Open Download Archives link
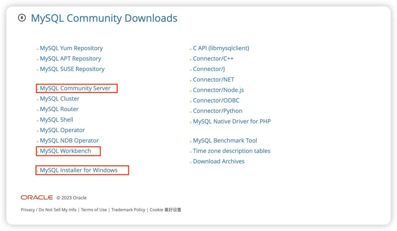Image resolution: width=397 pixels, height=231 pixels. click(219, 161)
